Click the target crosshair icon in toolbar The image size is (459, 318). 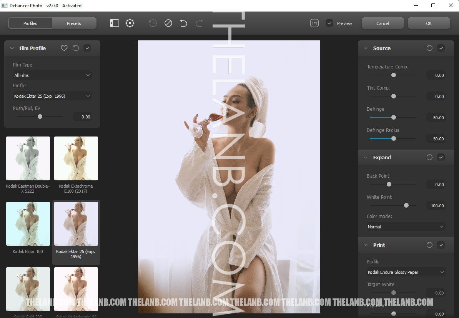(x=130, y=23)
